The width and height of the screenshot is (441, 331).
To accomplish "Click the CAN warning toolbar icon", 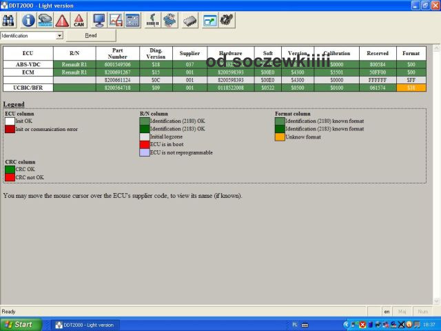I will [79, 21].
